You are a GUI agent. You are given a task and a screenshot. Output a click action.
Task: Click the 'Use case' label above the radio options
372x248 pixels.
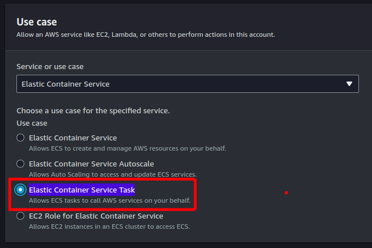tap(32, 123)
